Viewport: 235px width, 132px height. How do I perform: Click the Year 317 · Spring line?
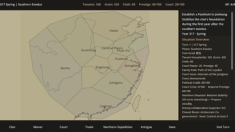(194, 34)
